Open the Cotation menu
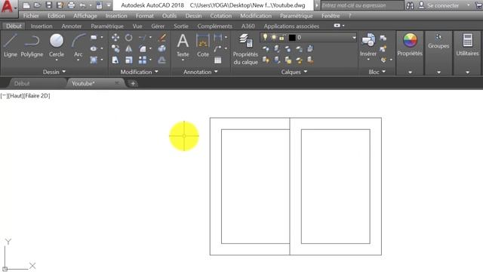This screenshot has height=272, width=483. pos(221,16)
